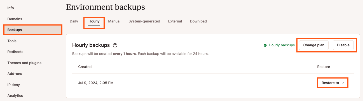Screen dimensions: 363x101
Task: Disable hourly backups
Action: pyautogui.click(x=343, y=45)
